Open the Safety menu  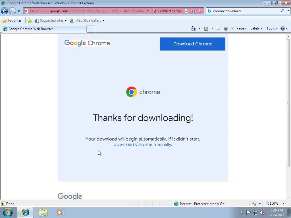(x=257, y=28)
